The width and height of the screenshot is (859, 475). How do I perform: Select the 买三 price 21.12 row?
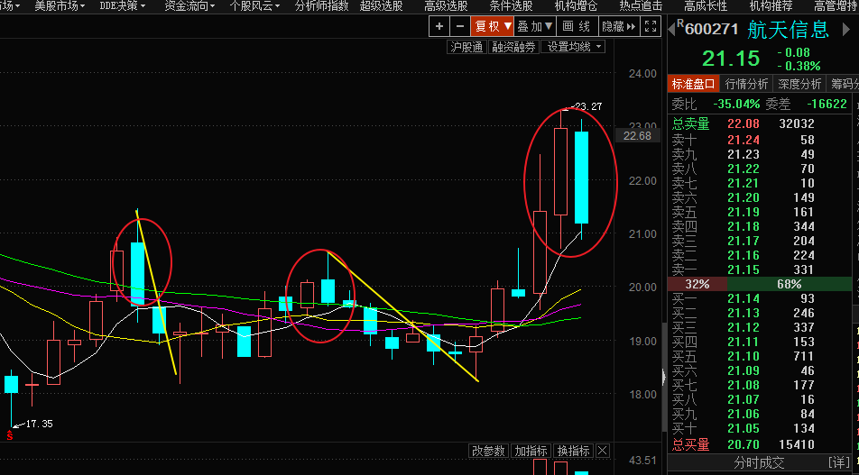pos(760,327)
